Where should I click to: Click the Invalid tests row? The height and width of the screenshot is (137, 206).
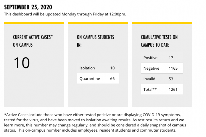click(x=162, y=79)
